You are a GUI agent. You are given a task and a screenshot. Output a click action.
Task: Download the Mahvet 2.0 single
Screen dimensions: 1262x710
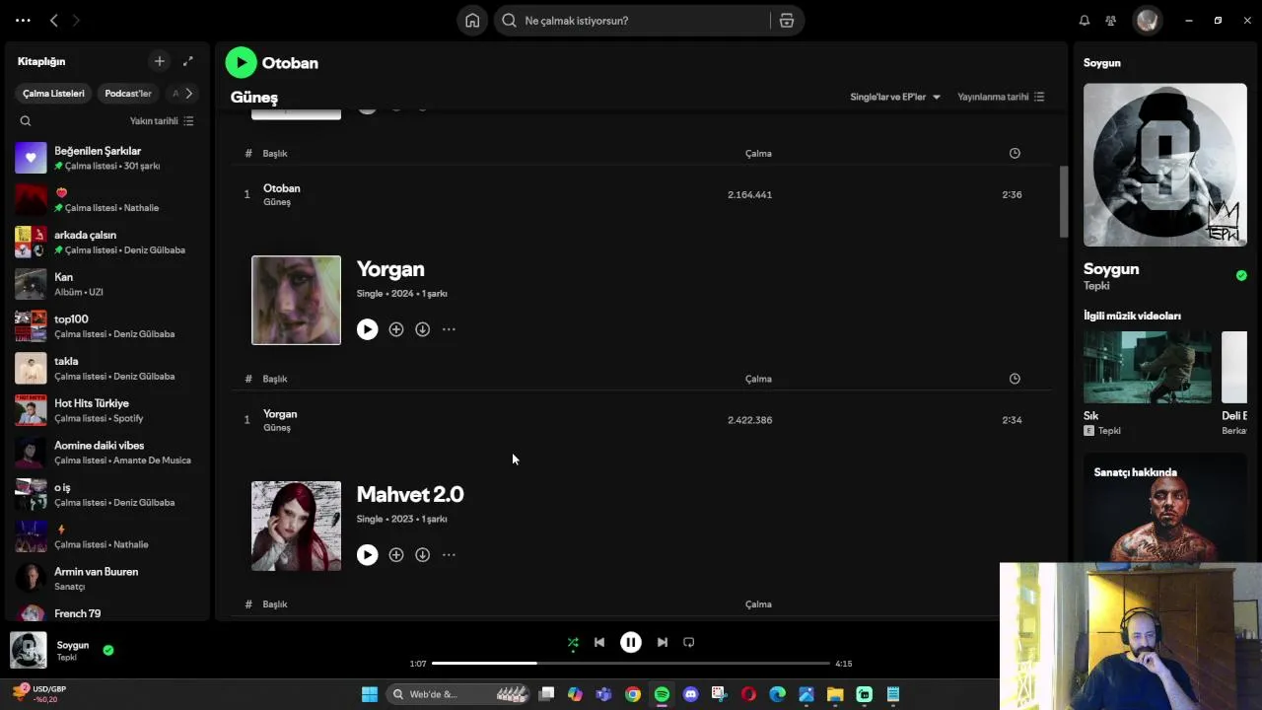click(422, 555)
